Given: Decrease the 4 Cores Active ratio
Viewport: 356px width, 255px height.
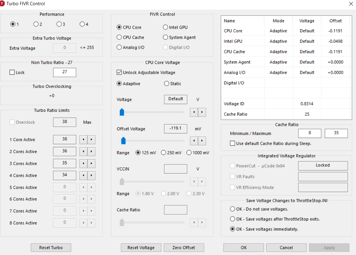Looking at the screenshot, I should tap(83, 175).
